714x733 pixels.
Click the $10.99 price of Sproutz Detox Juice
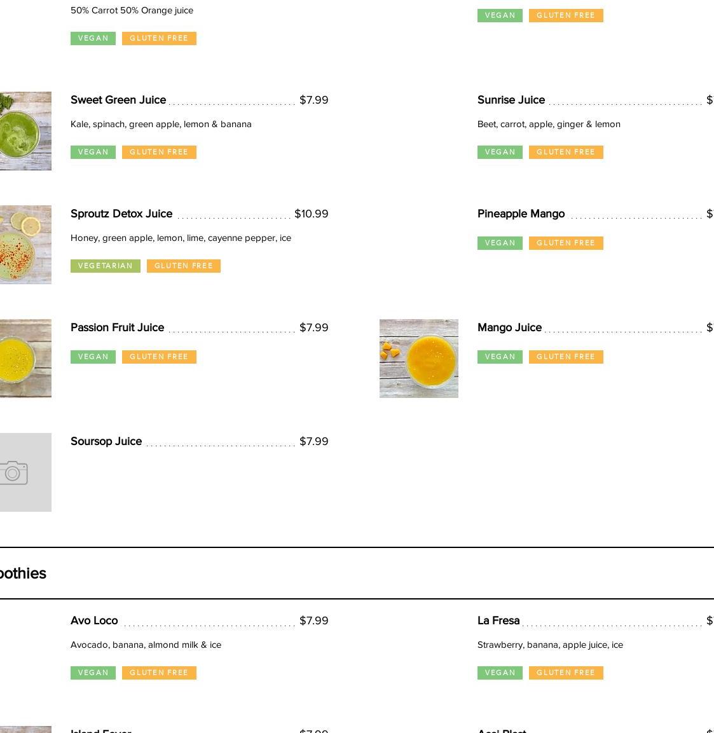[x=311, y=214]
